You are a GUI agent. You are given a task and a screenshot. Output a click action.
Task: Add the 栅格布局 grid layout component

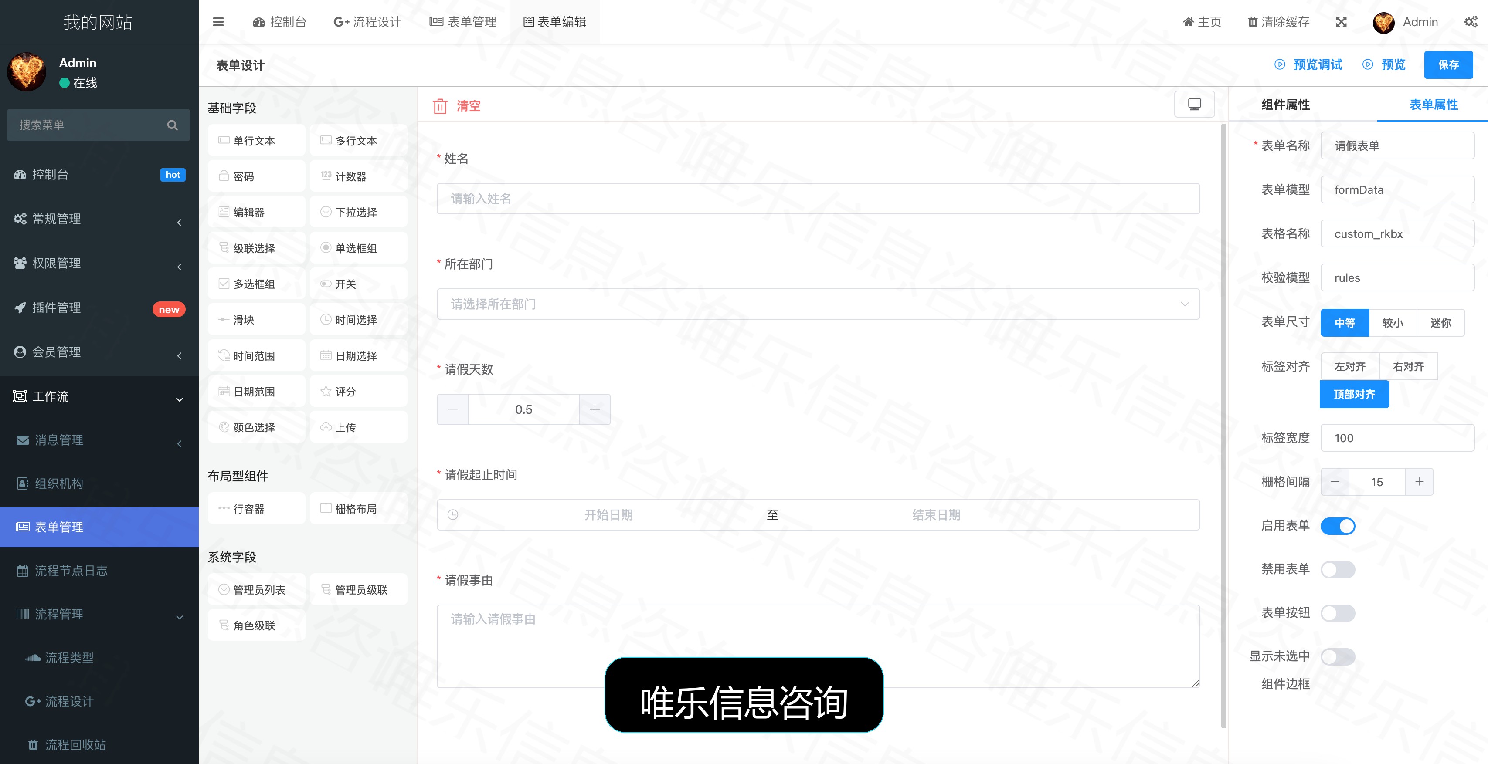click(x=358, y=509)
